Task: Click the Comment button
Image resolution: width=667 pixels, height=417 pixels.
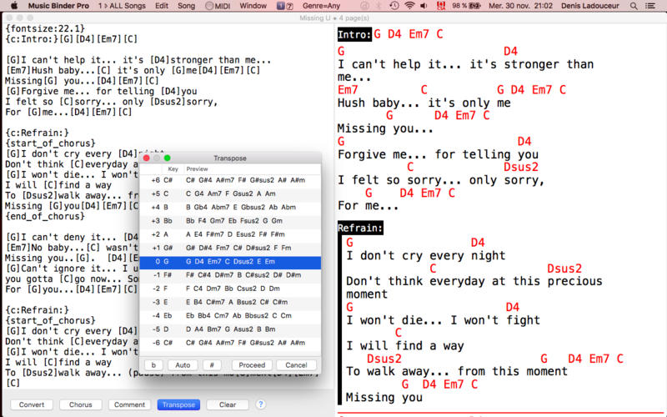Action: coord(129,404)
